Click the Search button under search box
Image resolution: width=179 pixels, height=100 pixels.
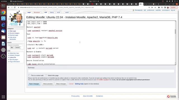tap(17, 47)
